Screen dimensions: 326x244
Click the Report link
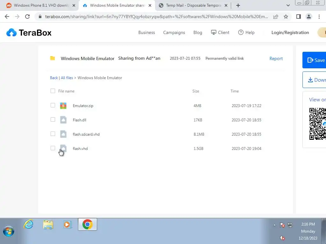[276, 58]
